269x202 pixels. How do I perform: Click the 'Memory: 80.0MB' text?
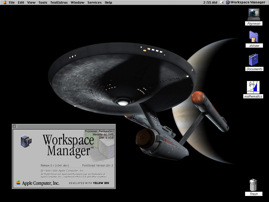point(103,134)
